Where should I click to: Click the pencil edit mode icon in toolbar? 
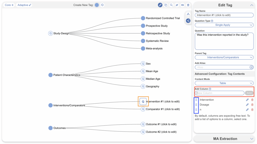(160, 5)
